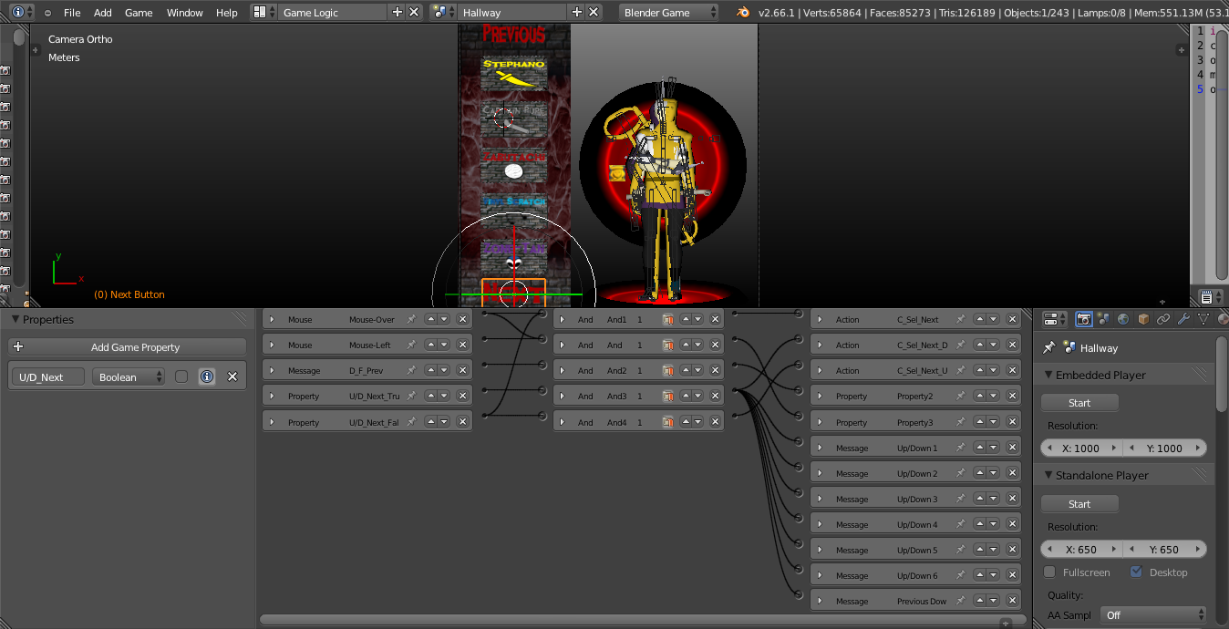The height and width of the screenshot is (629, 1229).
Task: Open properties editor type selector
Action: [x=1054, y=319]
